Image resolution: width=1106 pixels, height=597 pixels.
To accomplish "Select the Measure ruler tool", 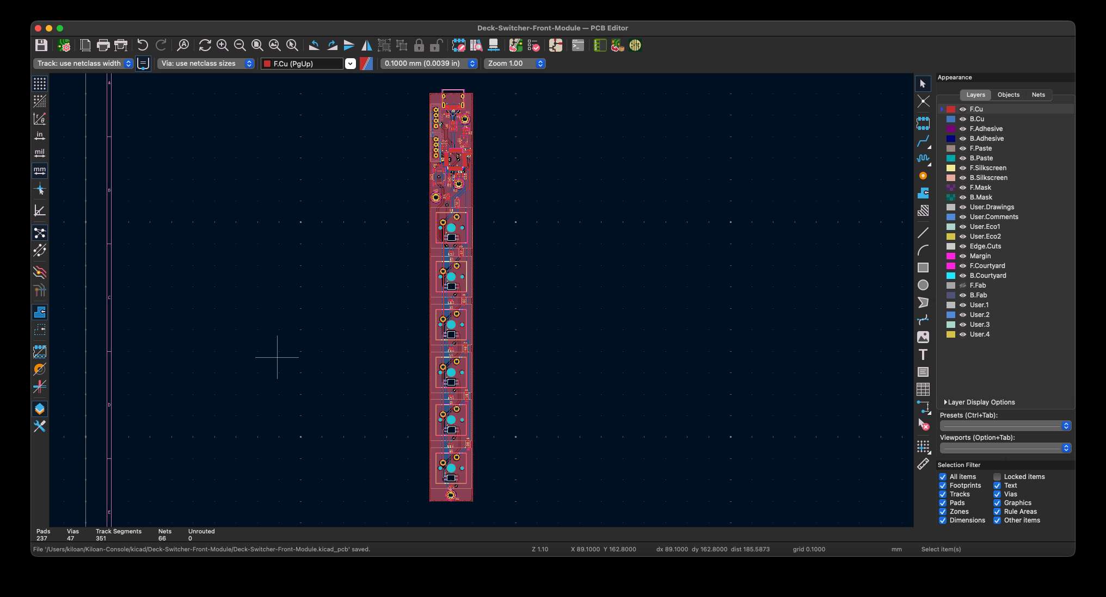I will point(923,464).
